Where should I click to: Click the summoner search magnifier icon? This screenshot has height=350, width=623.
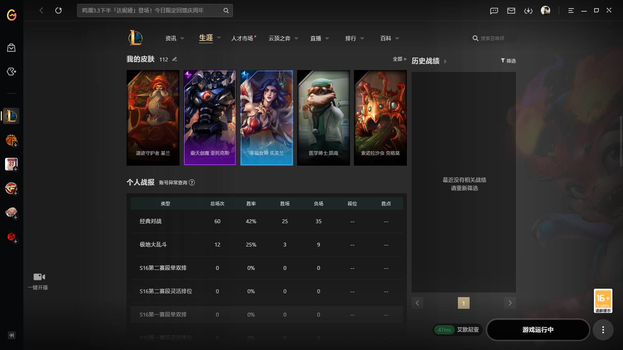[x=475, y=38]
